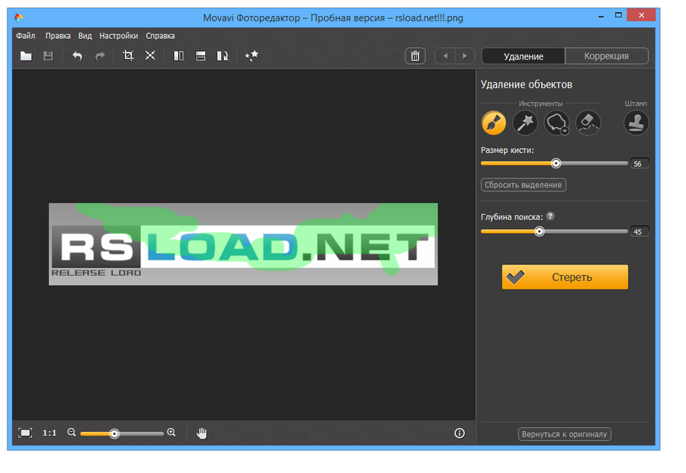
Task: Select the Lasso tool
Action: pyautogui.click(x=556, y=122)
